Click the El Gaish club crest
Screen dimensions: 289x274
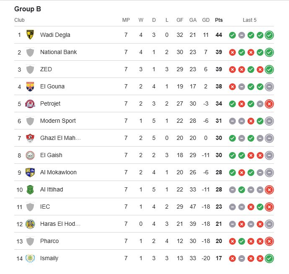tap(30, 155)
